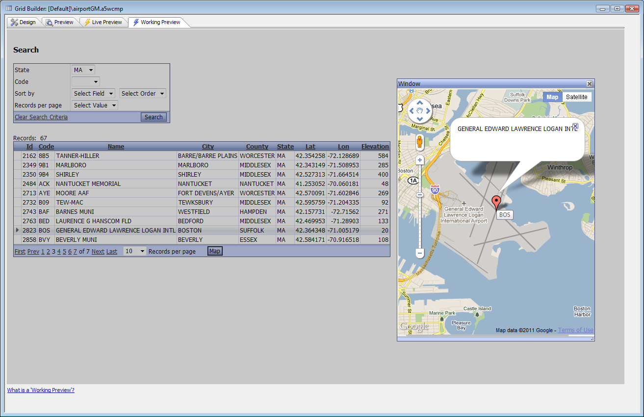Click the map zoom out minus button
644x417 pixels.
(x=420, y=253)
